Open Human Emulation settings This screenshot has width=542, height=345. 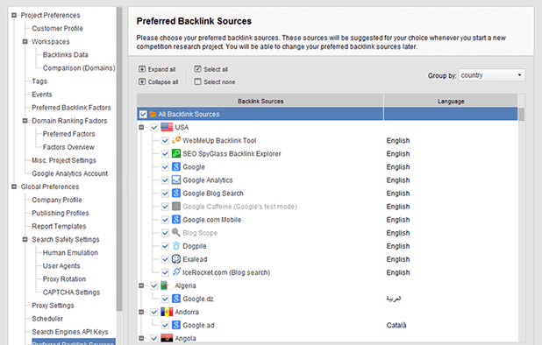coord(70,252)
